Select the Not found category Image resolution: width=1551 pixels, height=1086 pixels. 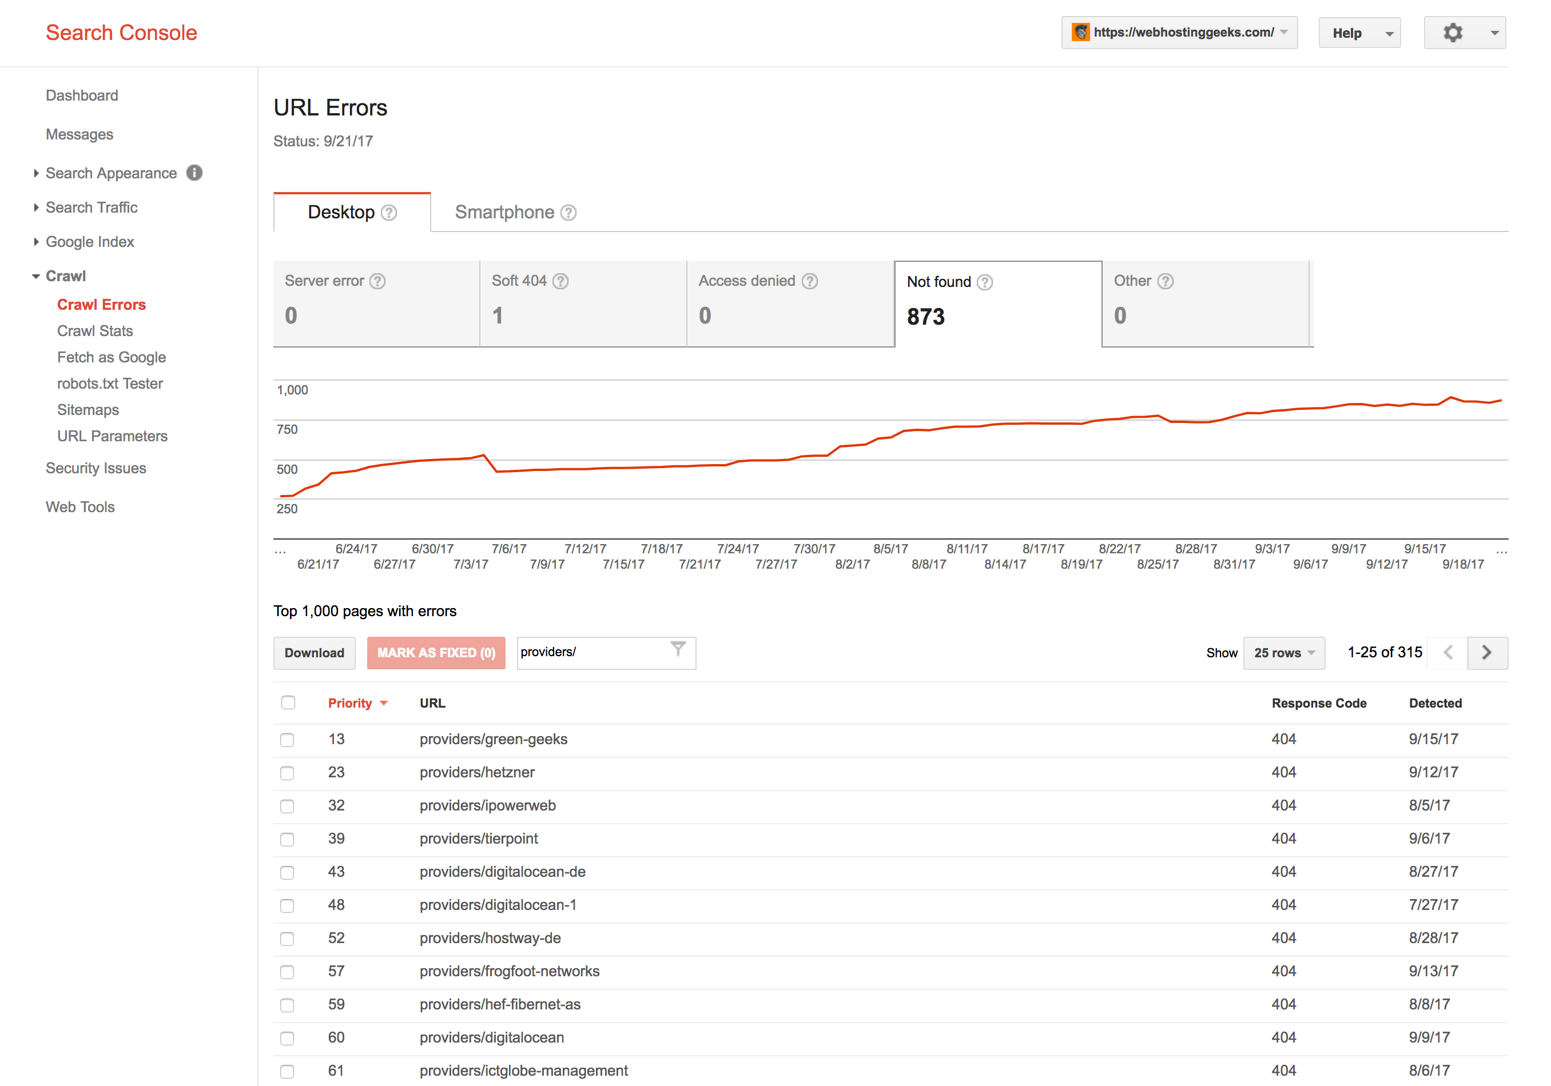(998, 304)
